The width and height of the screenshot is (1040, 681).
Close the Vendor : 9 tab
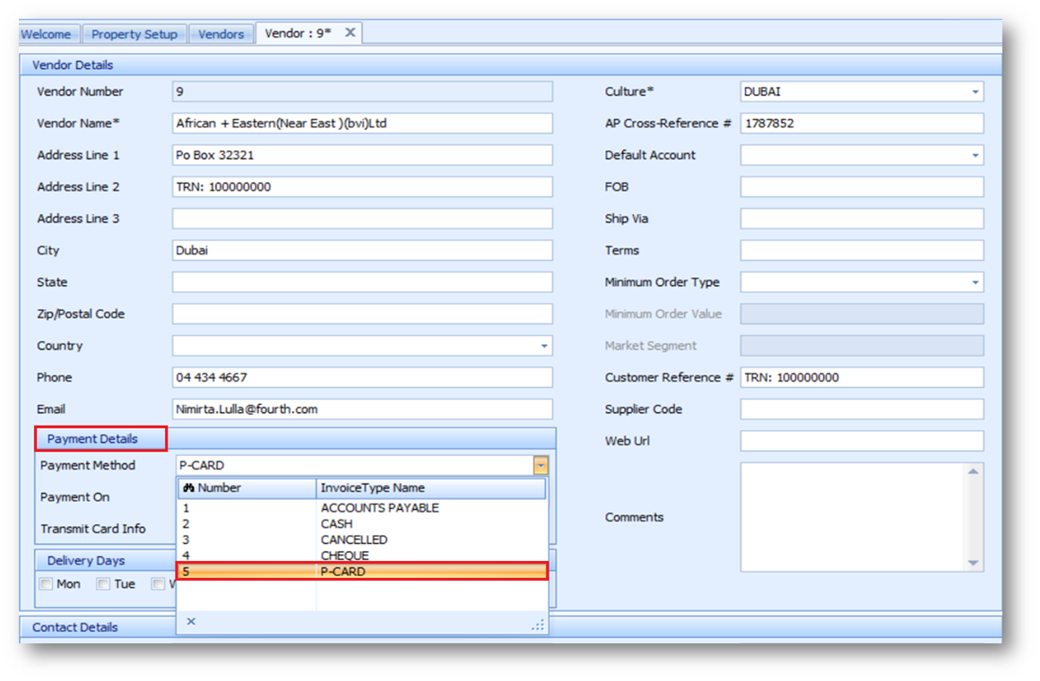coord(351,32)
